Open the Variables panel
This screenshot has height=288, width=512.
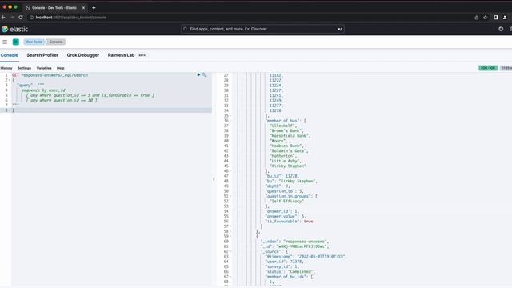click(x=44, y=68)
